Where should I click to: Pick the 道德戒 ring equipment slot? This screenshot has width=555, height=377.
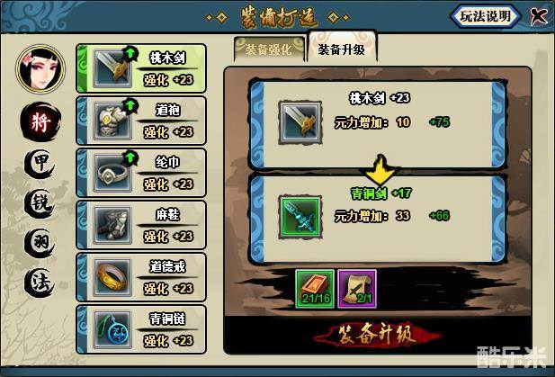point(141,277)
